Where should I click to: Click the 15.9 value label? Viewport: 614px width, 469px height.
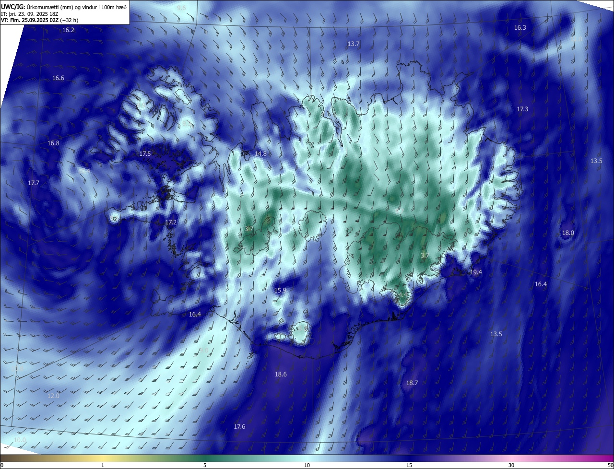[x=280, y=291]
